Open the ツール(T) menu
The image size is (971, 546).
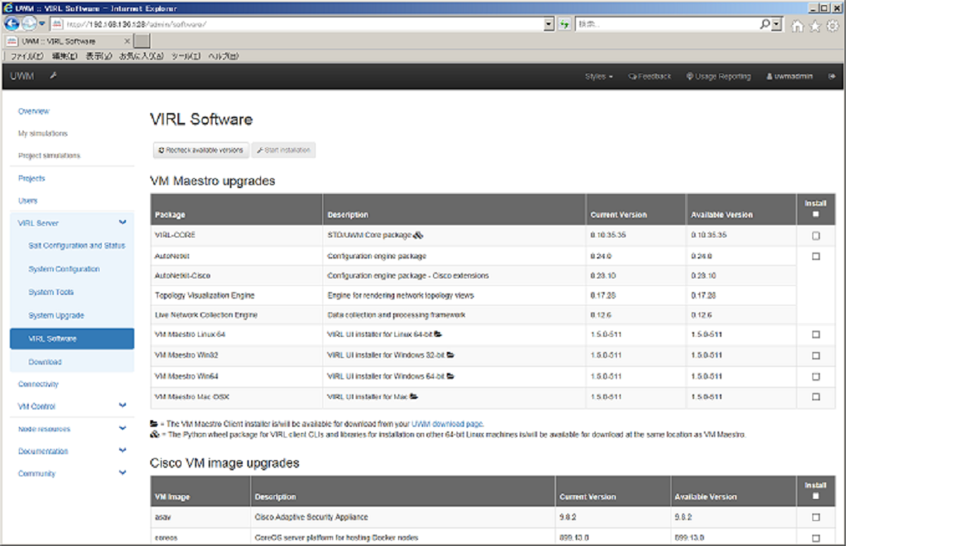coord(186,56)
